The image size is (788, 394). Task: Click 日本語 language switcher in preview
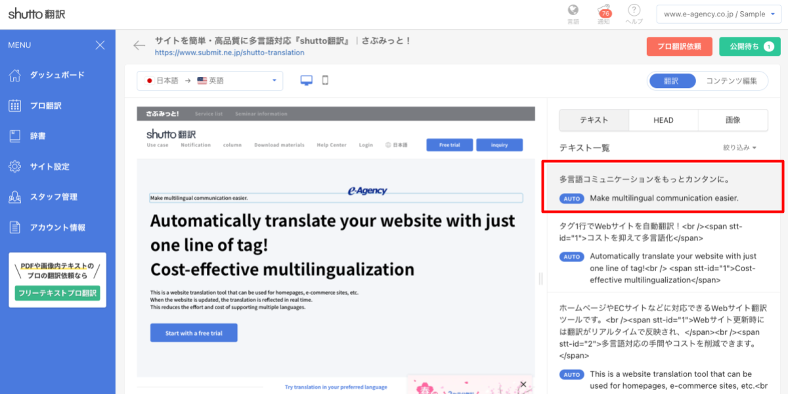[397, 145]
